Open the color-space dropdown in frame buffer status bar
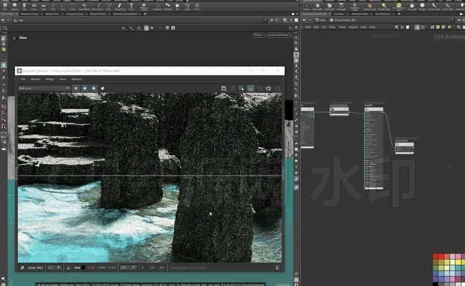This screenshot has width=465, height=286. pos(128,267)
